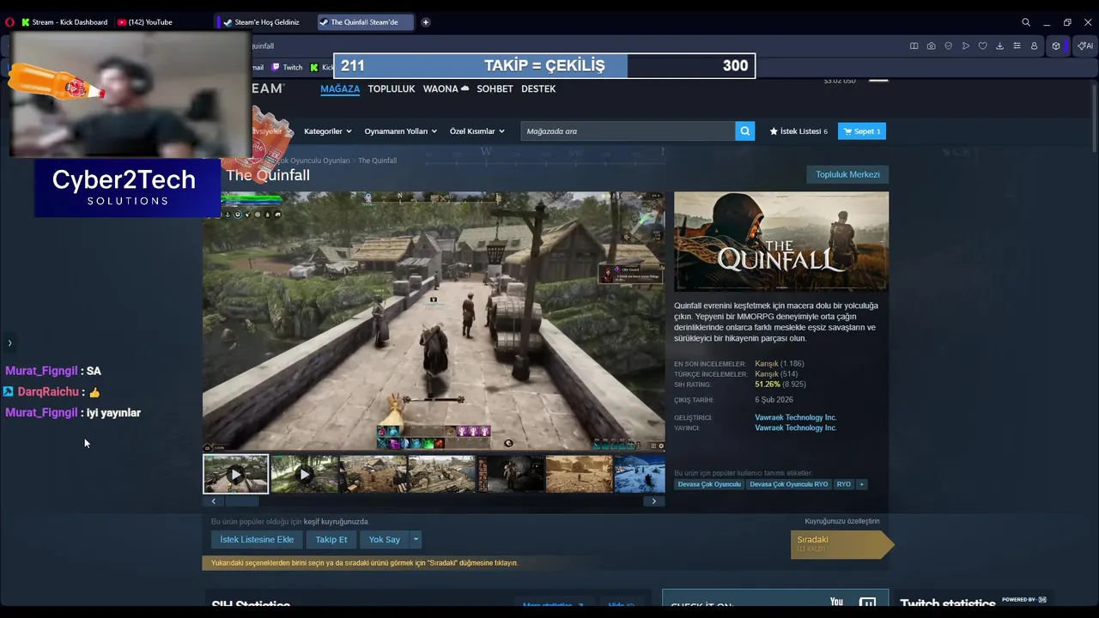Click The Quinfall header capsule image
Screen dimensions: 1099x618
click(x=781, y=241)
